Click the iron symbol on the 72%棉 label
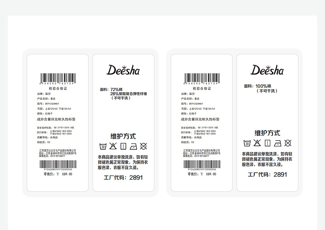 point(133,146)
